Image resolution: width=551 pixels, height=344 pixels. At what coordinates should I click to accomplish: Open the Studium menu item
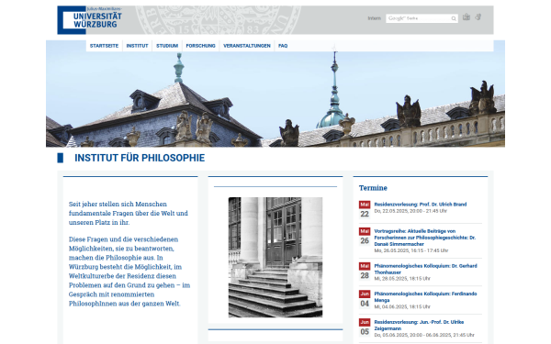(167, 46)
